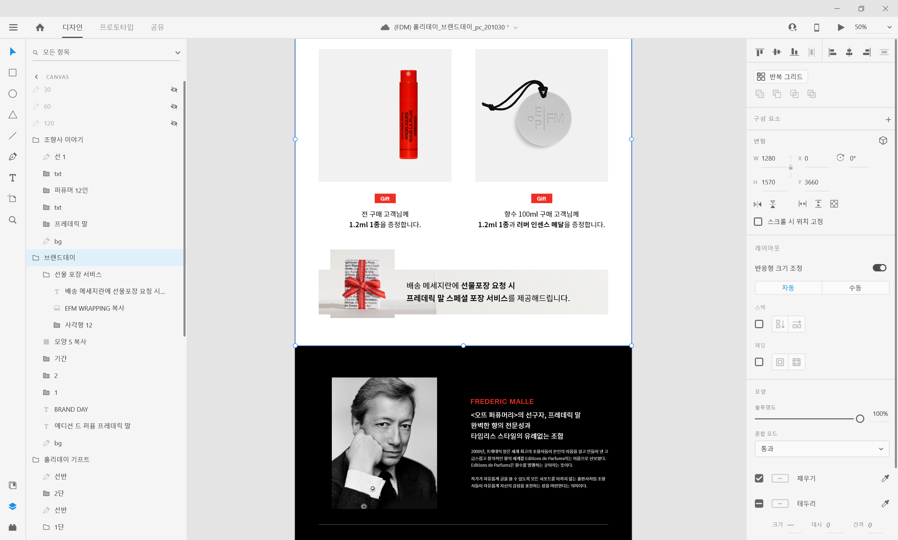Uncheck the Fill checkbox
This screenshot has height=540, width=898.
759,478
